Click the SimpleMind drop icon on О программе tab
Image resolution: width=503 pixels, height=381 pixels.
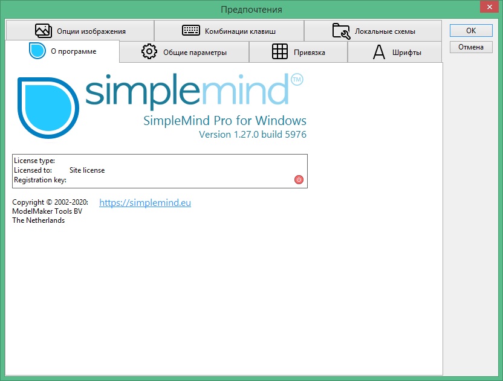point(37,51)
